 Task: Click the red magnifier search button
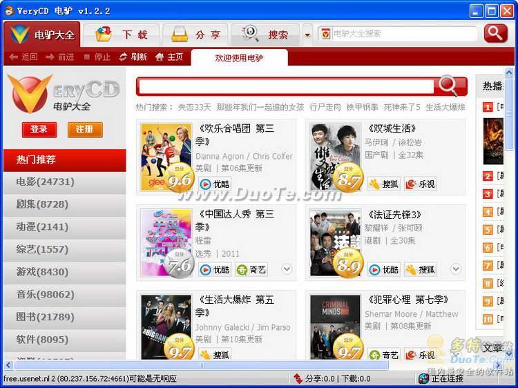(495, 33)
